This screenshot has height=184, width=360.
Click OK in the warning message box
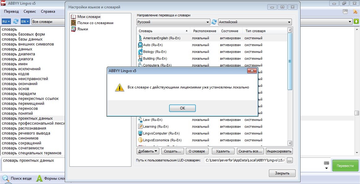(182, 108)
